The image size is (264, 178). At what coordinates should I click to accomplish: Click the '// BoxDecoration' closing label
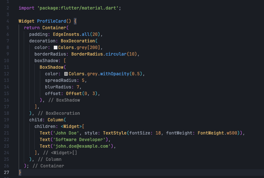[x=59, y=113]
